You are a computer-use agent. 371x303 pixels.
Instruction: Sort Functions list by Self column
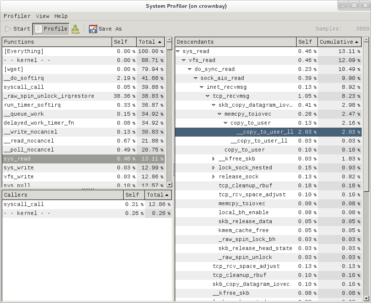point(124,42)
